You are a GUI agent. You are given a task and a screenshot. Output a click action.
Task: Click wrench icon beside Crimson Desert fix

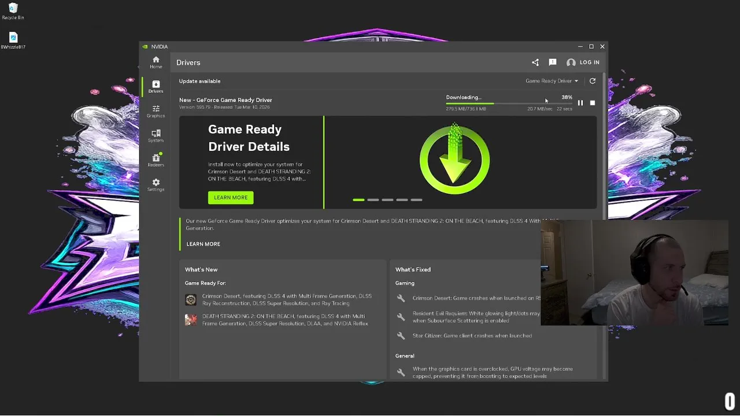[x=401, y=298]
